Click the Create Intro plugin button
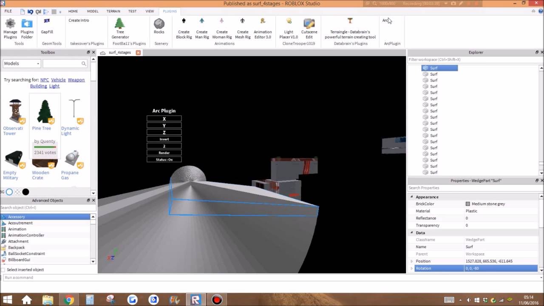The image size is (544, 306). [79, 20]
